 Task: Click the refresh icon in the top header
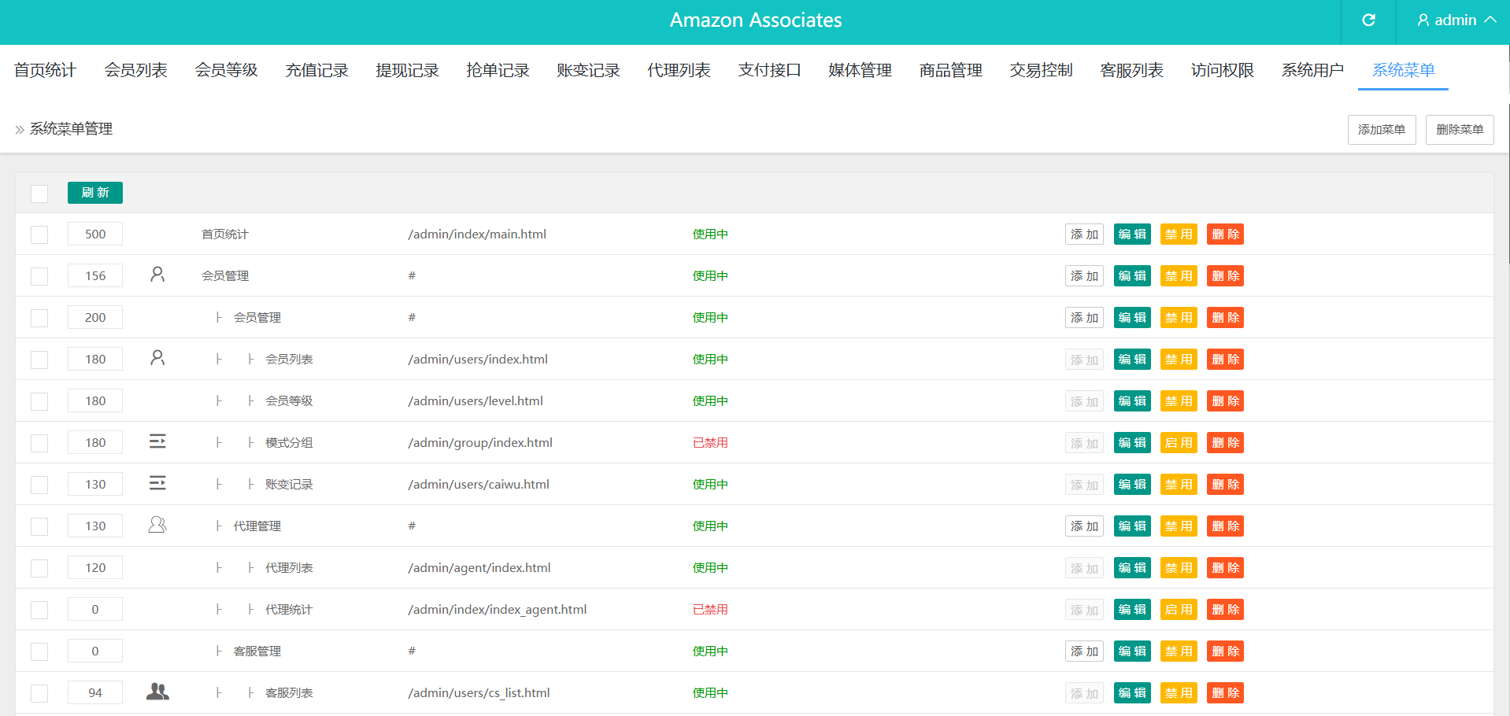click(1368, 20)
